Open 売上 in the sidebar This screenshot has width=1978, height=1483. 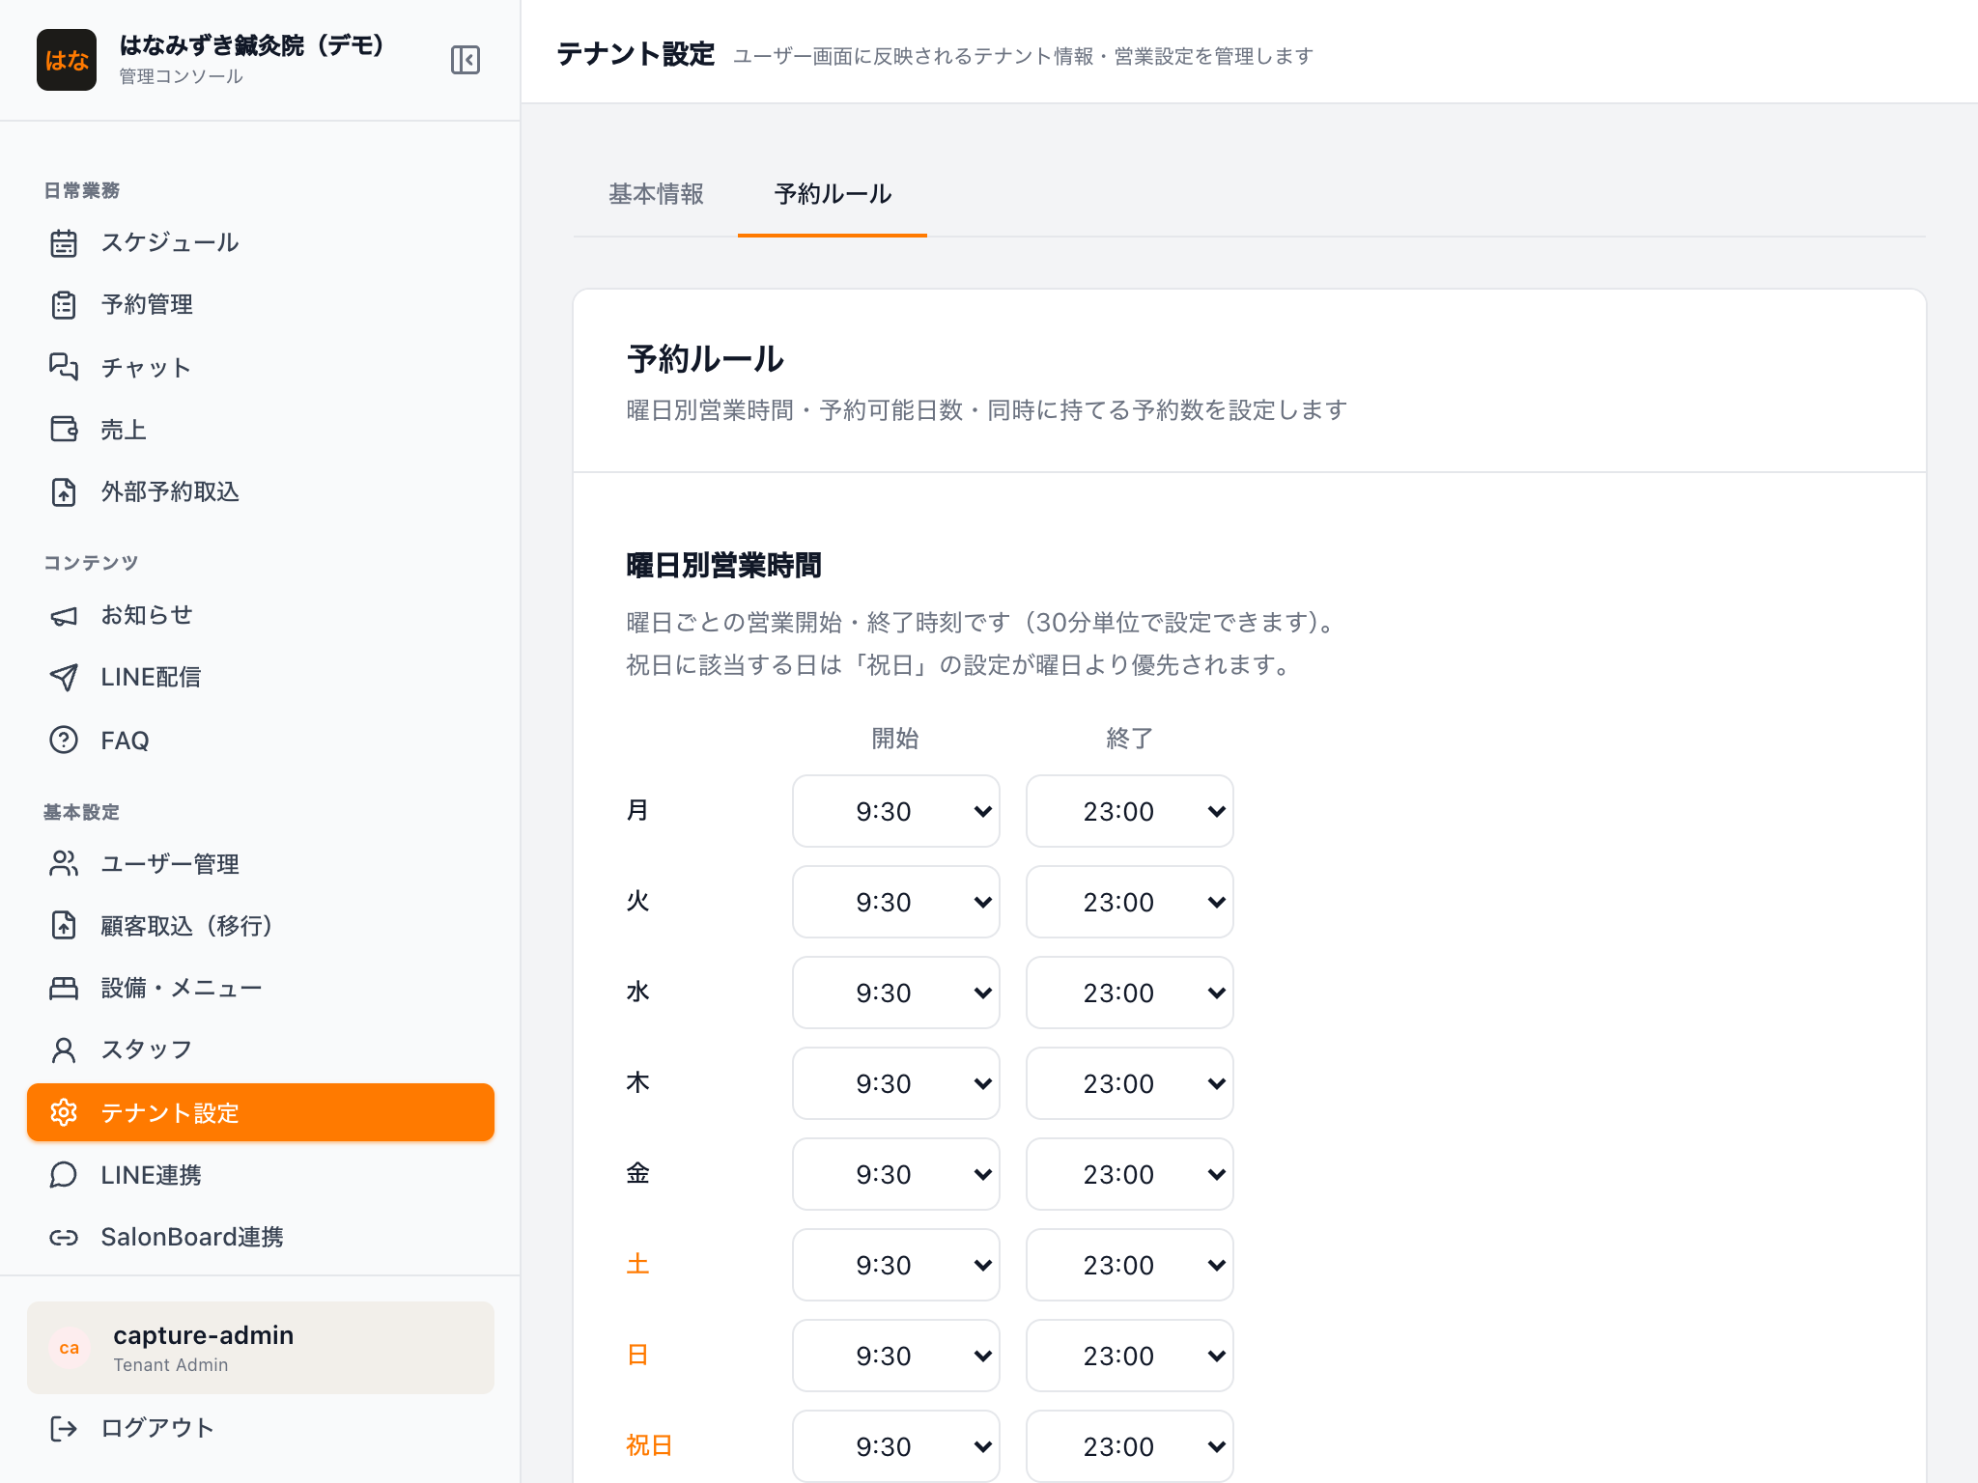261,429
